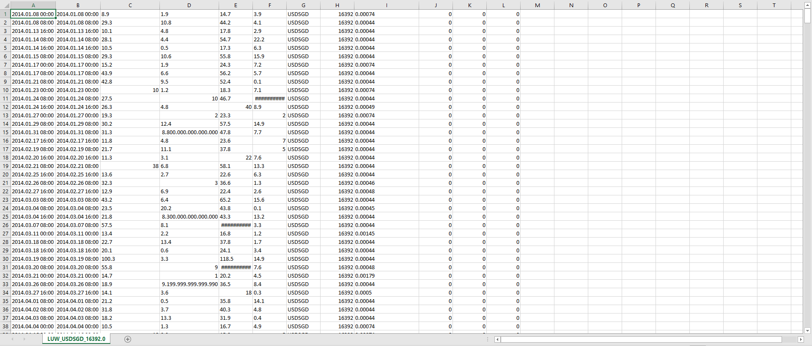Select row 38 header
The height and width of the screenshot is (346, 812).
pos(5,326)
